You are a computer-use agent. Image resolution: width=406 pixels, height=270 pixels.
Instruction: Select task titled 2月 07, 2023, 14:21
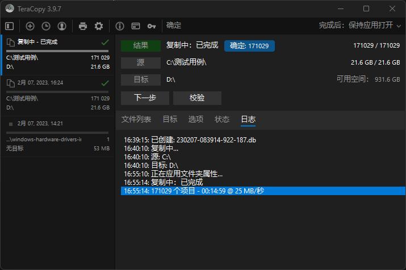pyautogui.click(x=40, y=124)
